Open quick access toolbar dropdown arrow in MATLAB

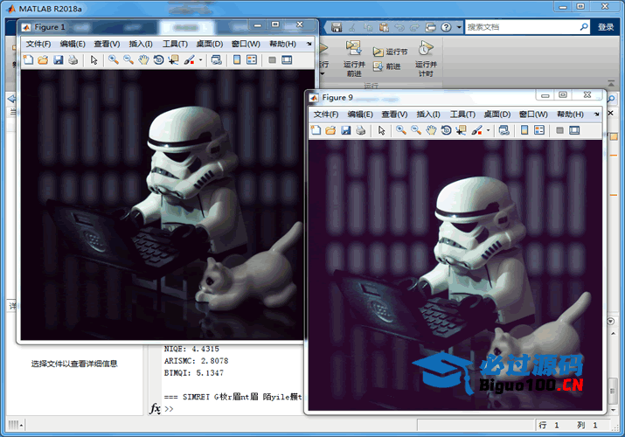[x=459, y=27]
